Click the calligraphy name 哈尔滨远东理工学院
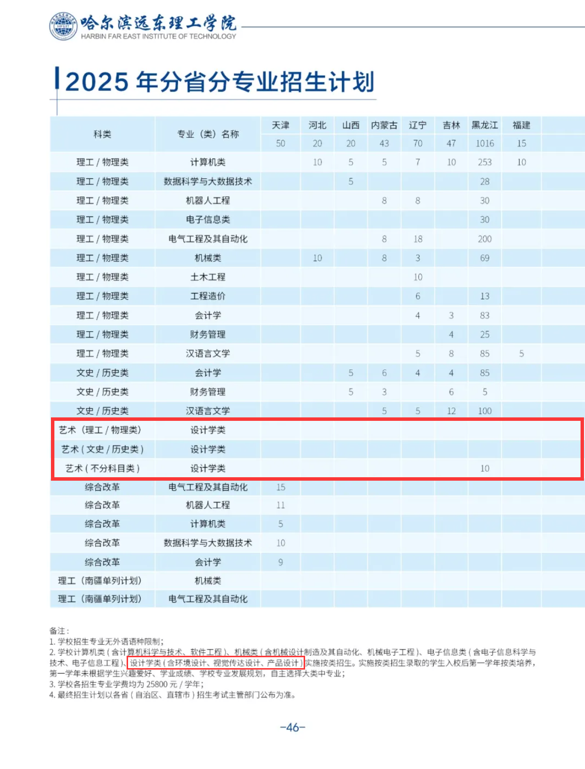This screenshot has width=585, height=769. click(158, 23)
